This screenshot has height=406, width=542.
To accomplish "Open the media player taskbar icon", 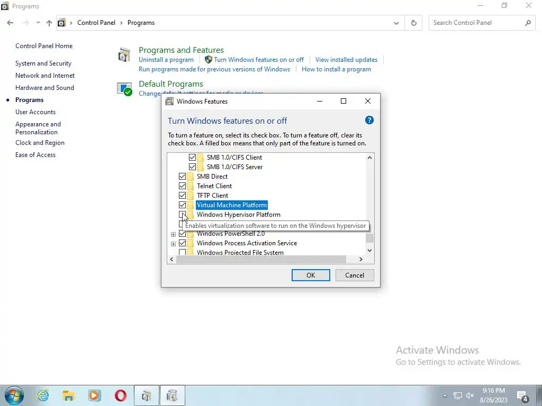I will click(94, 395).
